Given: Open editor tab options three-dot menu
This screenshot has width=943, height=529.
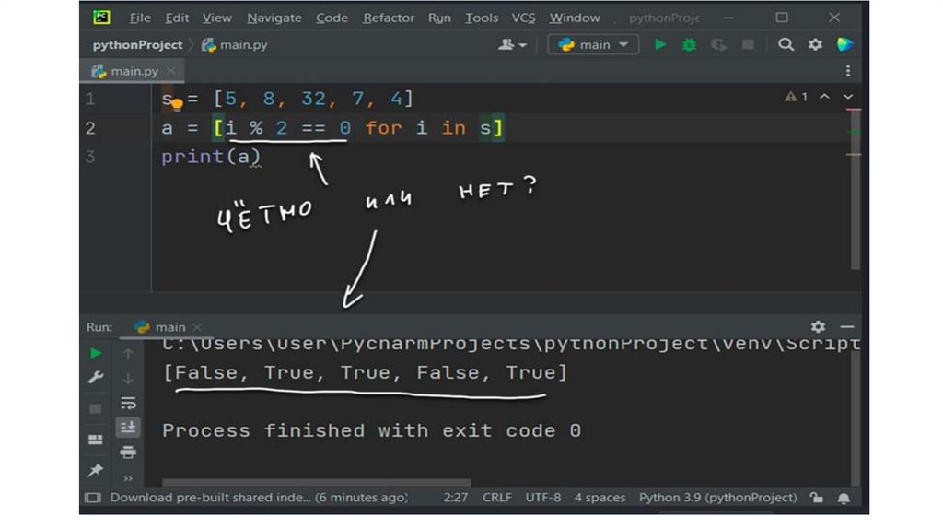Looking at the screenshot, I should (848, 71).
